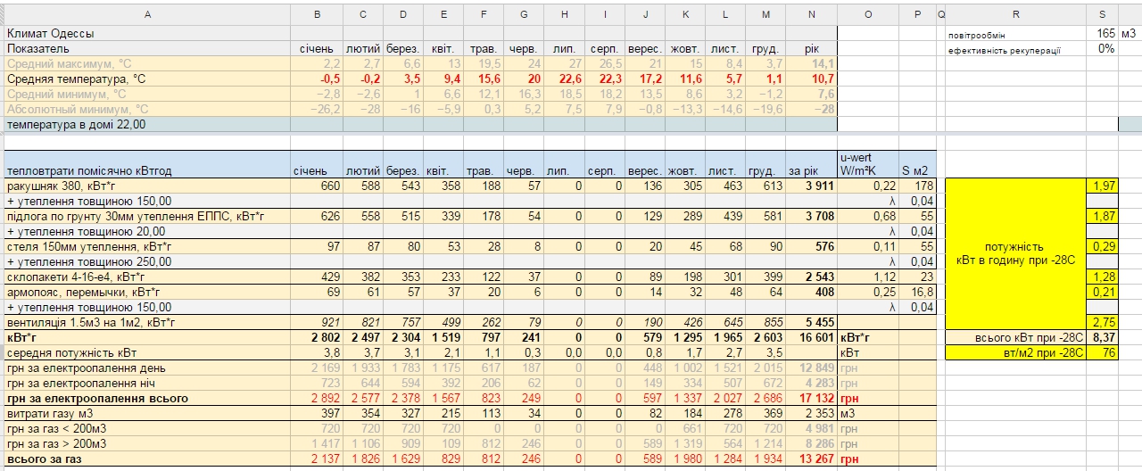Select column O header
This screenshot has width=1142, height=471.
(x=869, y=14)
